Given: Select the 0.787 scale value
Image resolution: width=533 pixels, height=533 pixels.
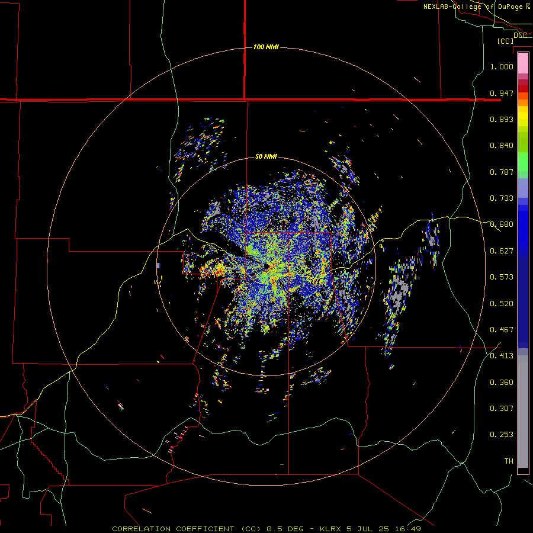Looking at the screenshot, I should tap(502, 172).
